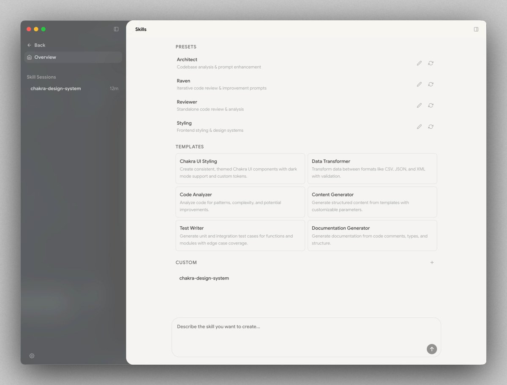Select Overview in the sidebar
Screen dimensions: 507x385
point(73,57)
